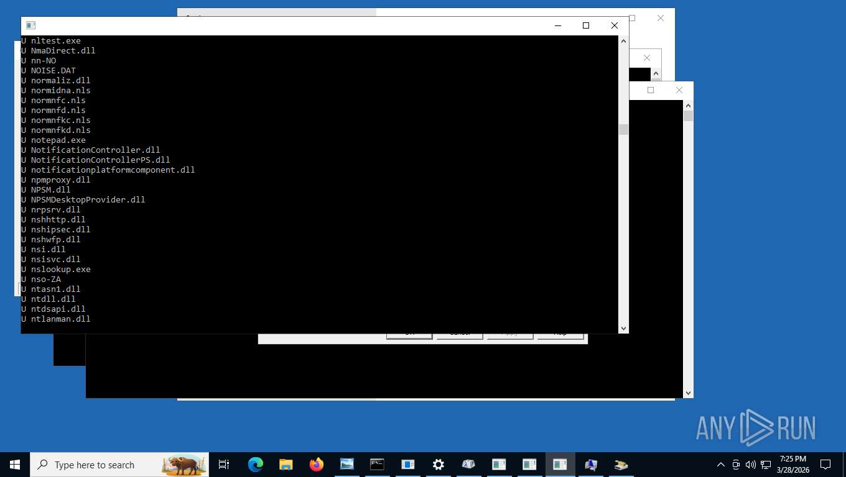Viewport: 846px width, 477px height.
Task: Click scroll down arrow in right console window
Action: coord(688,393)
